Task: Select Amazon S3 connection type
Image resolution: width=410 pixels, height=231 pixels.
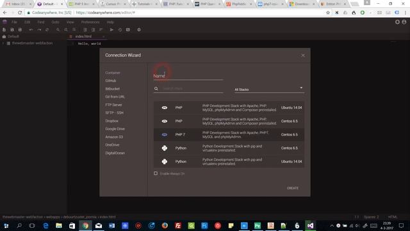Action: click(114, 137)
